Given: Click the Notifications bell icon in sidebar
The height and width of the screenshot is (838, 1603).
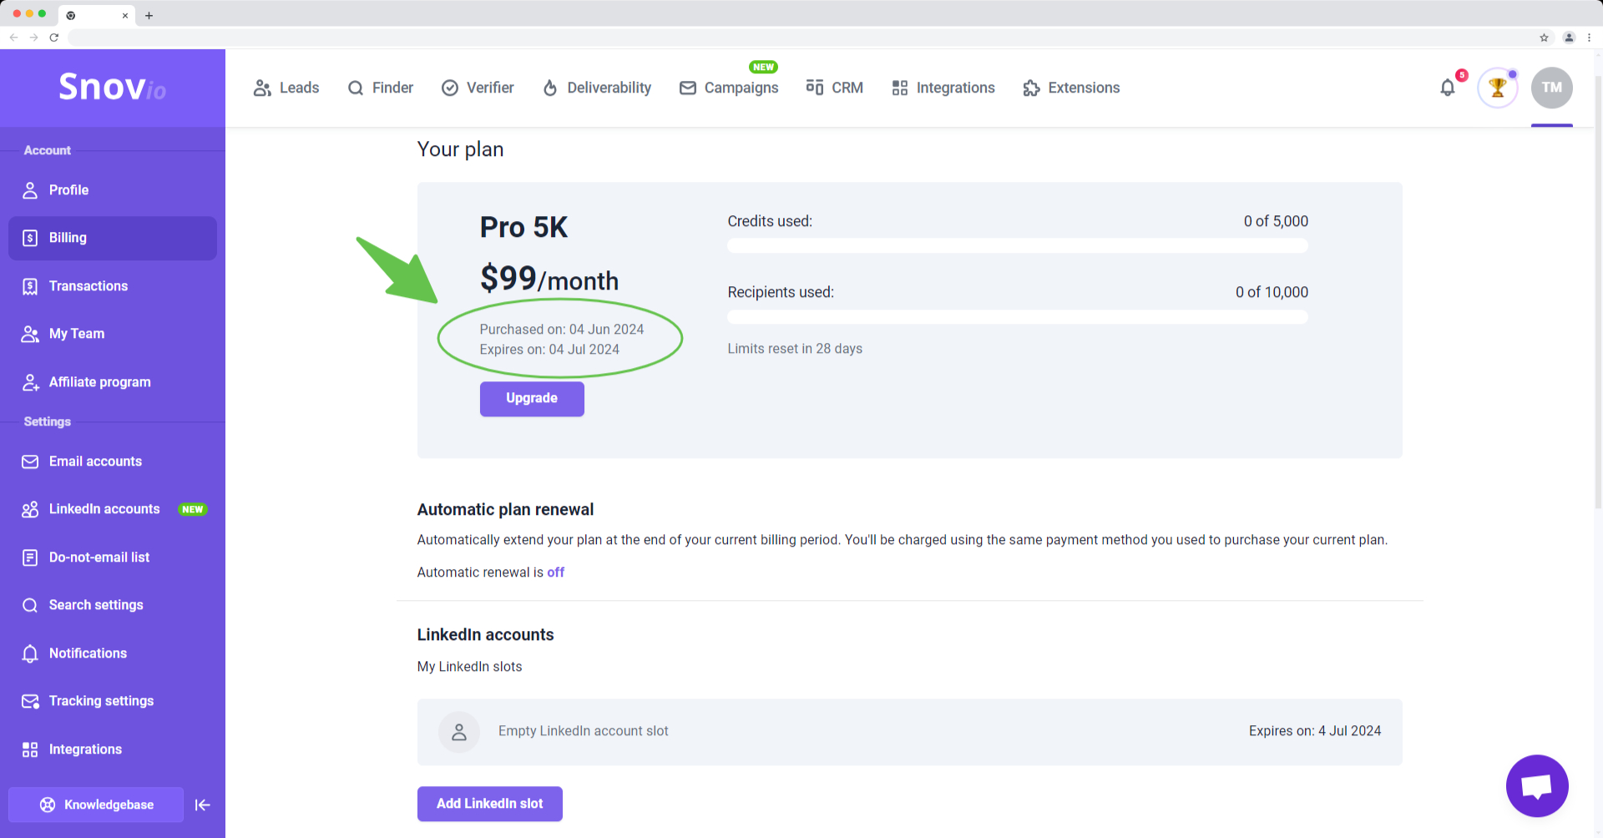Looking at the screenshot, I should coord(30,654).
